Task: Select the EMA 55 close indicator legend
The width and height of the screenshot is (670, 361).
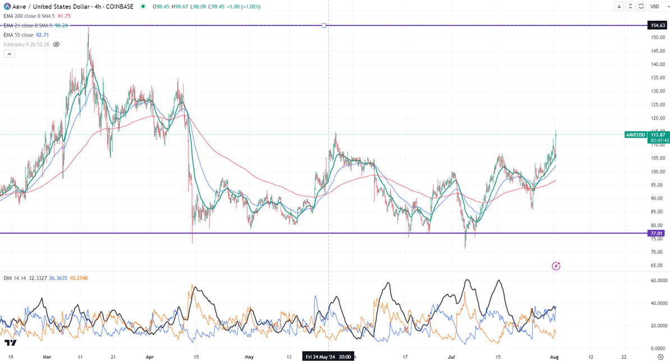Action: tap(19, 35)
